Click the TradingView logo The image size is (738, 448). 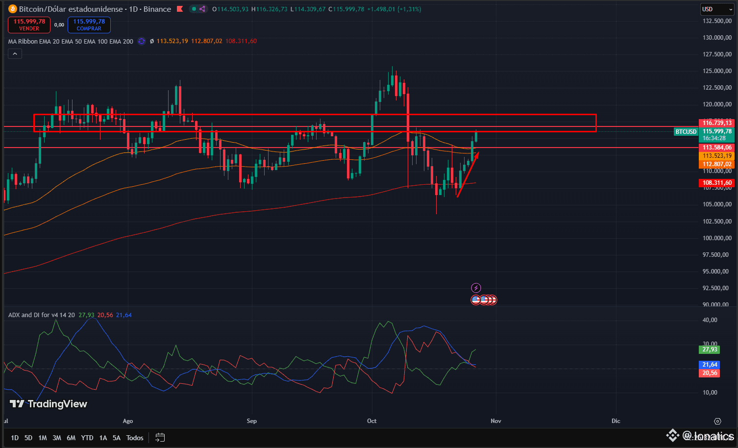click(49, 404)
